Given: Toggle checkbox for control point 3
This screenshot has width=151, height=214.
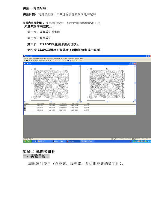Looking at the screenshot, I should pyautogui.click(x=25, y=109).
